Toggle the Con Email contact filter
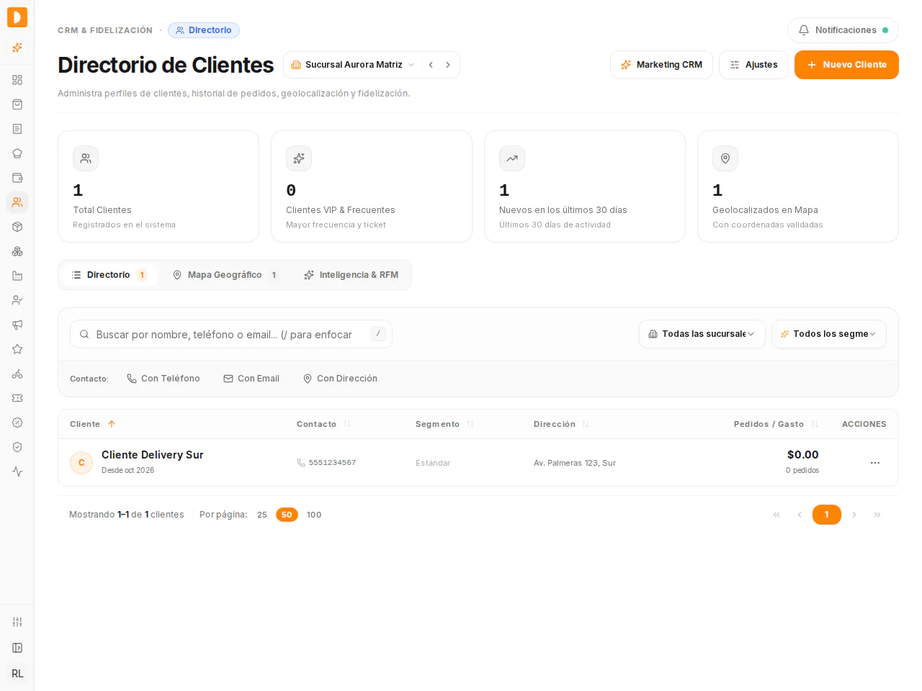The width and height of the screenshot is (922, 691). click(251, 379)
